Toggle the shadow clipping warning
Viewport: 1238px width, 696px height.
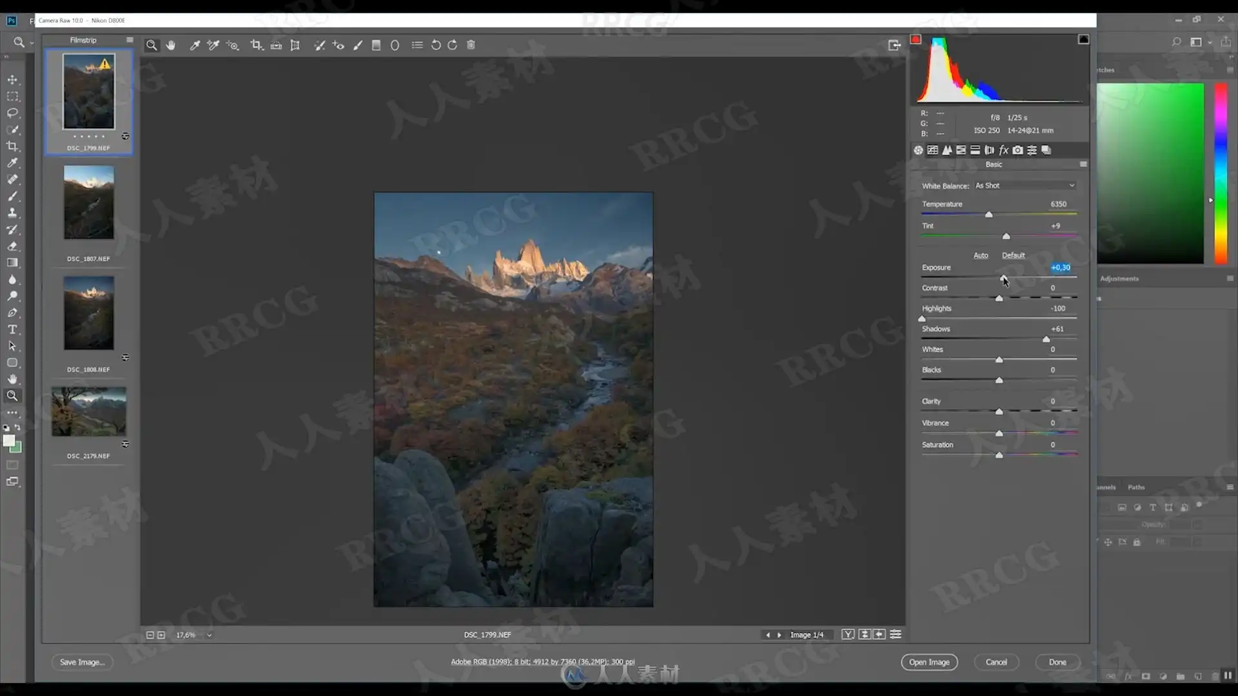click(916, 39)
